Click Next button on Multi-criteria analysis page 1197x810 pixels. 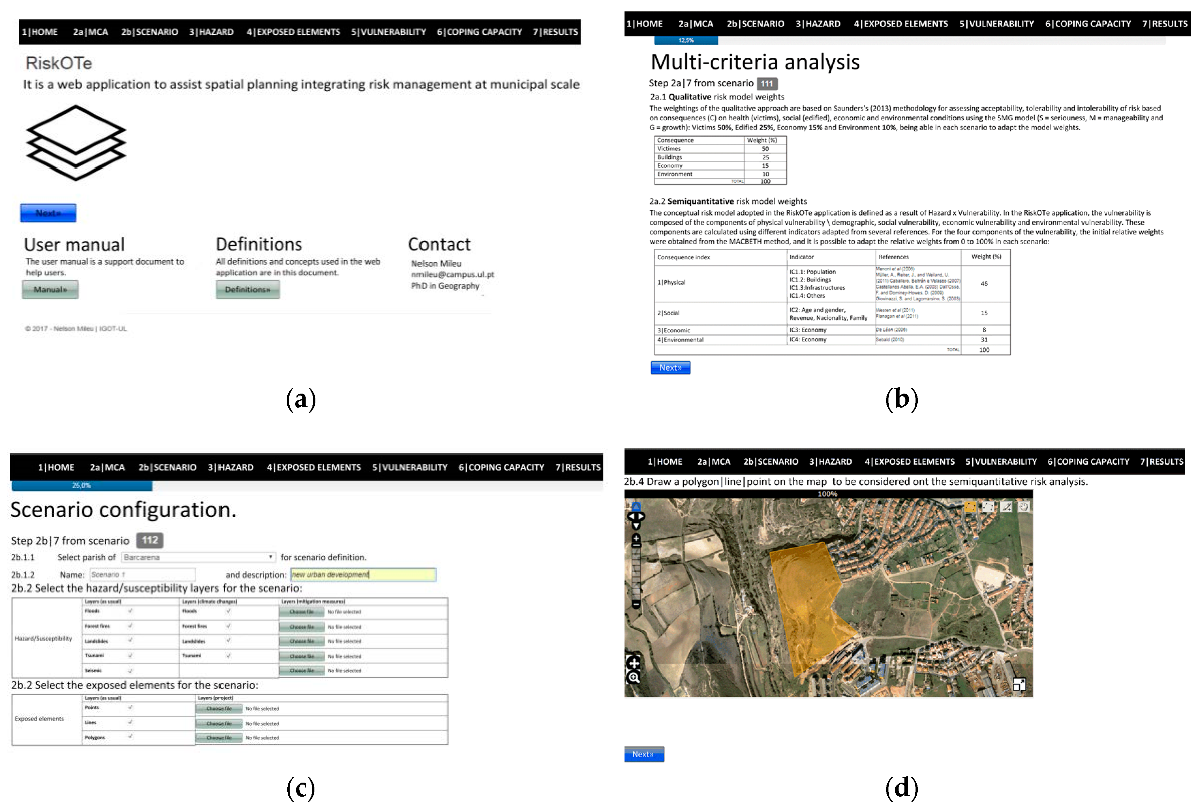[670, 368]
